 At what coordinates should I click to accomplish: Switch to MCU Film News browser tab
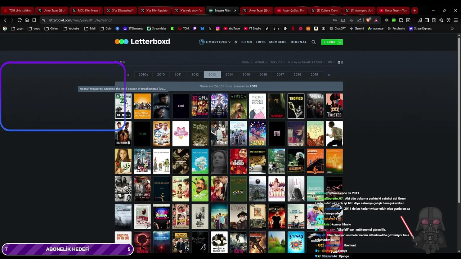coord(85,10)
